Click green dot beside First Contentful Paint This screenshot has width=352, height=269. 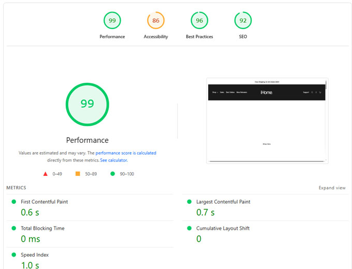pos(14,202)
